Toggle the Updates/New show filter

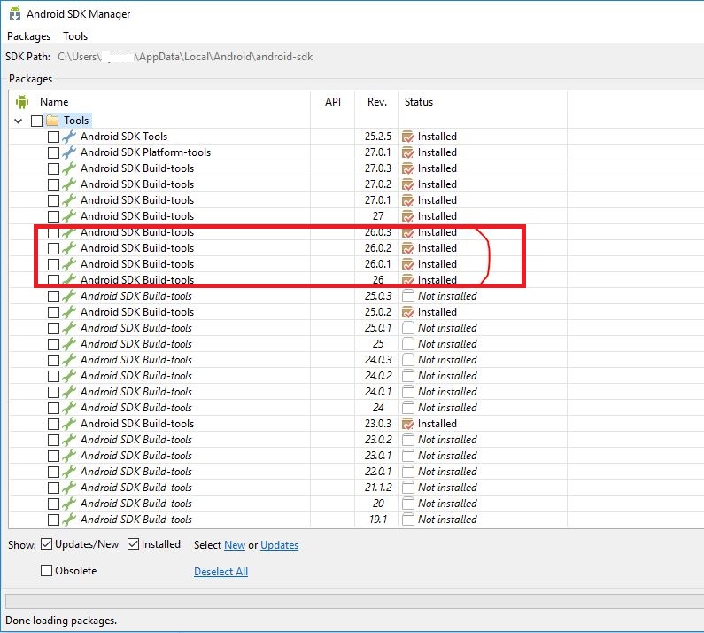pos(46,544)
